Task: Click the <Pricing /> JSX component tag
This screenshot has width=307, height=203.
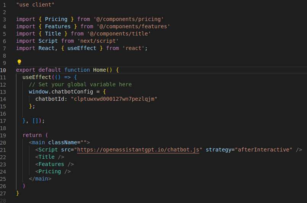Action: tap(53, 171)
